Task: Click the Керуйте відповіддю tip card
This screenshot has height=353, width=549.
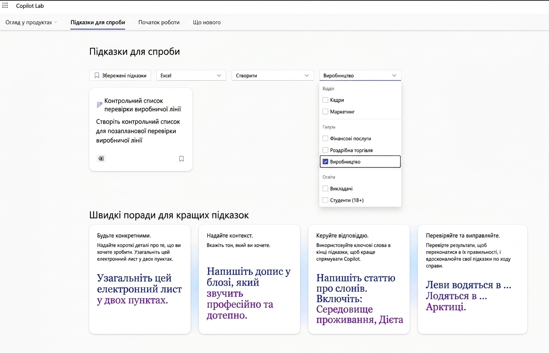Action: pos(359,279)
